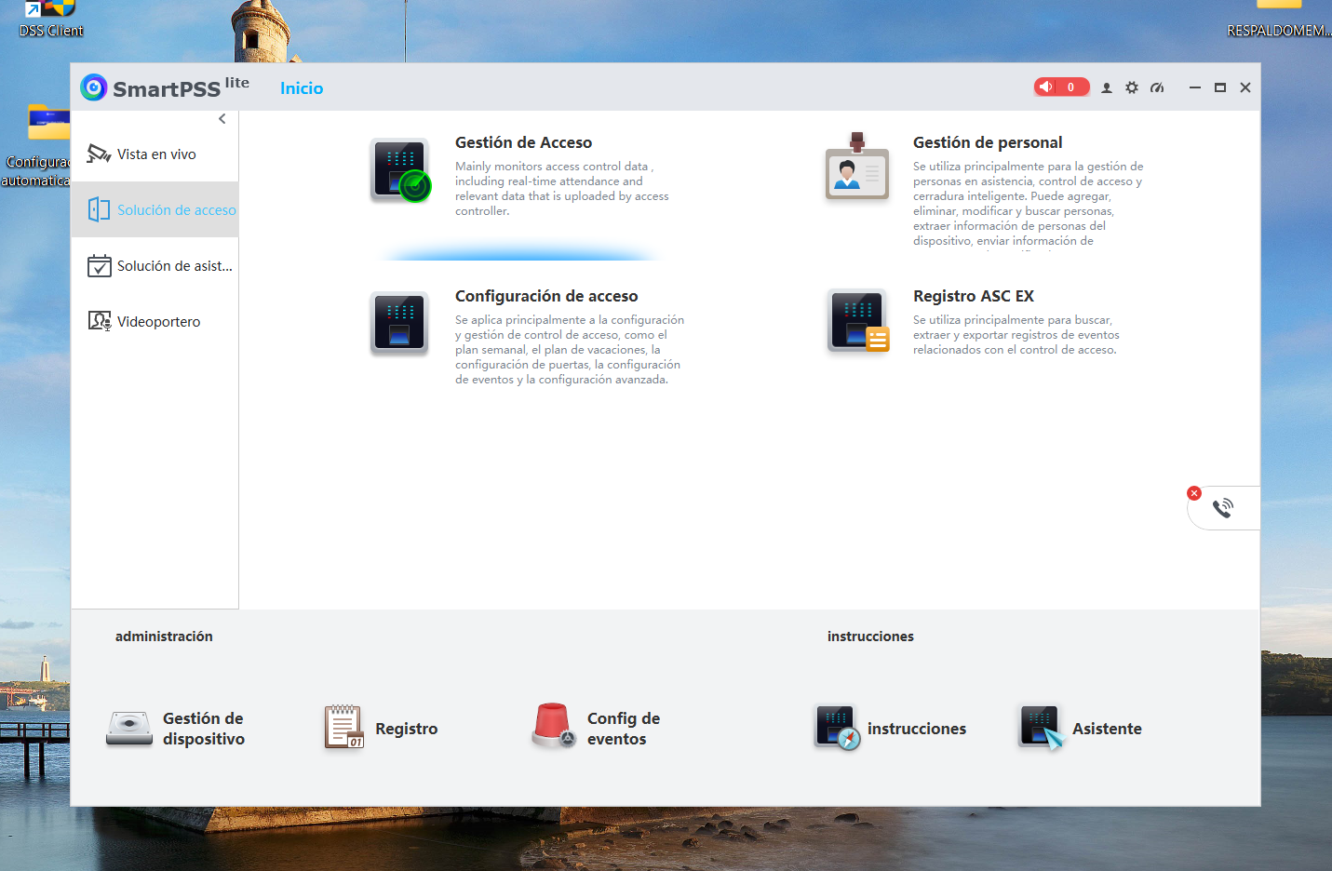This screenshot has height=871, width=1332.
Task: Minimize the SmartPSS window
Action: coord(1195,87)
